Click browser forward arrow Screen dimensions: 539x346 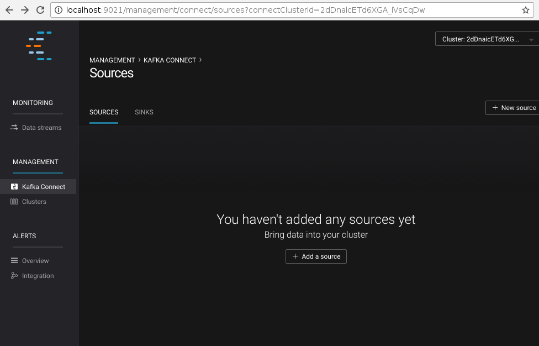[x=25, y=10]
